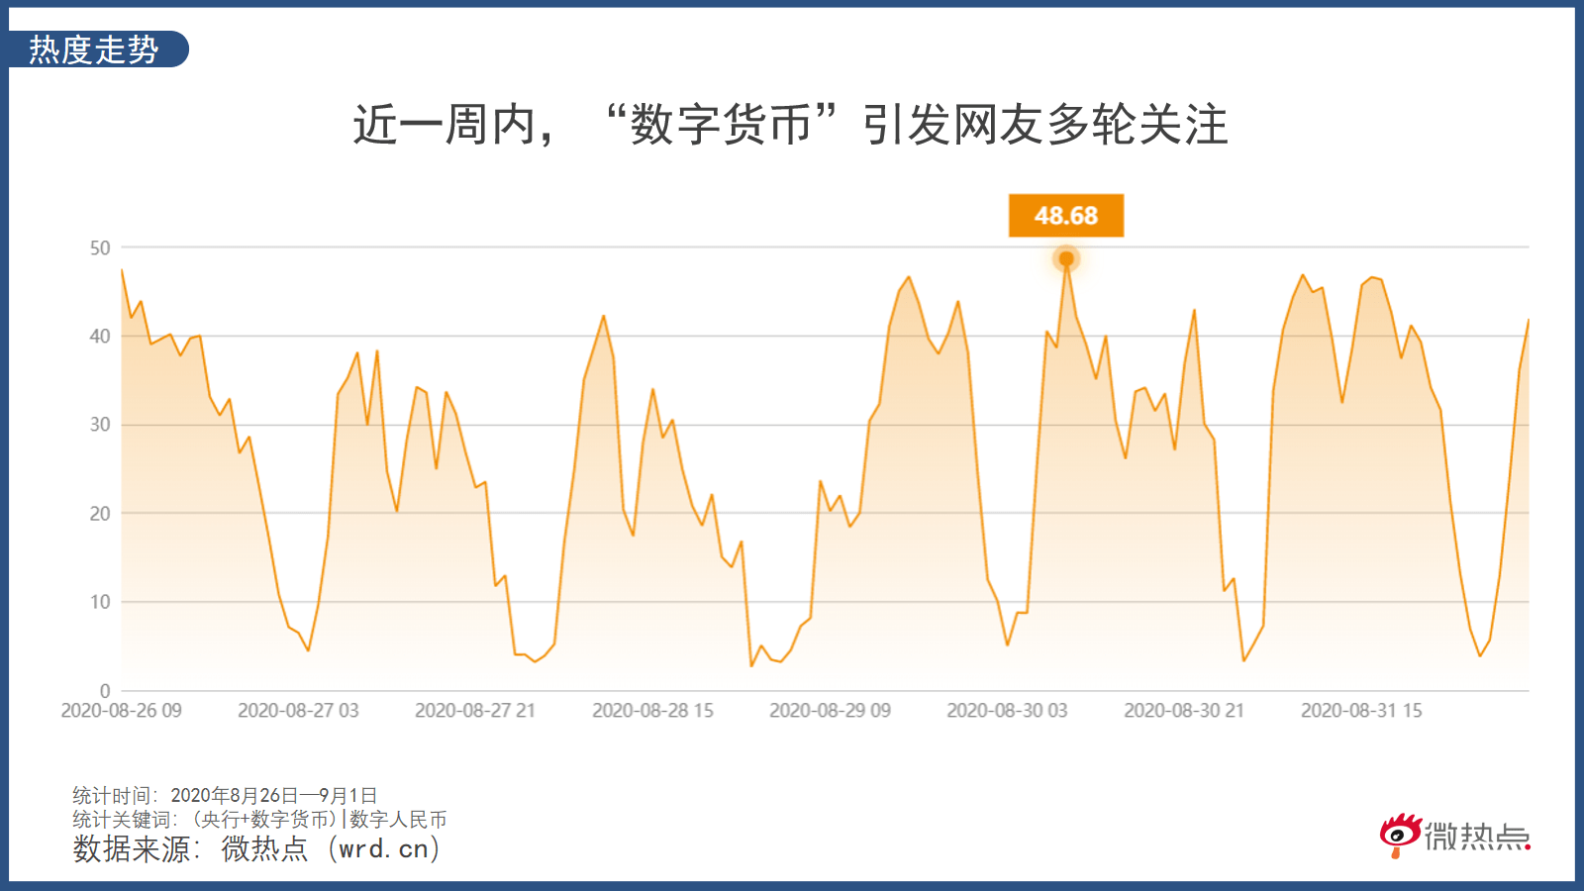The width and height of the screenshot is (1584, 891).
Task: Click the 48.68 peak value tooltip
Action: click(1066, 216)
